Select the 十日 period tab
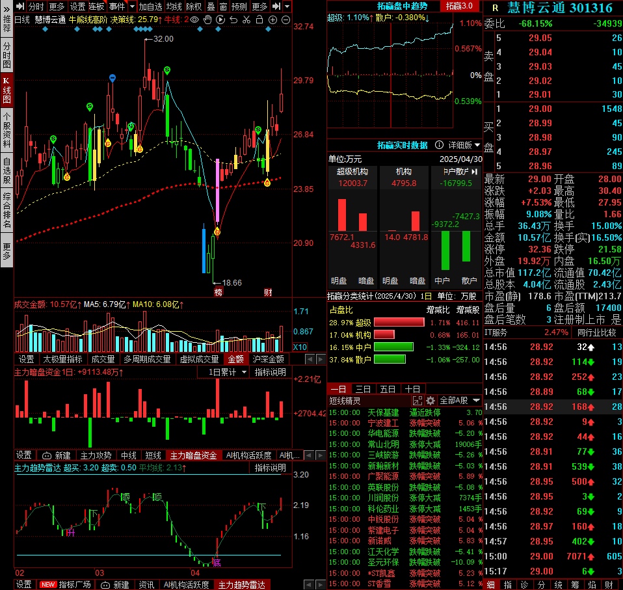The image size is (623, 590). (x=412, y=389)
